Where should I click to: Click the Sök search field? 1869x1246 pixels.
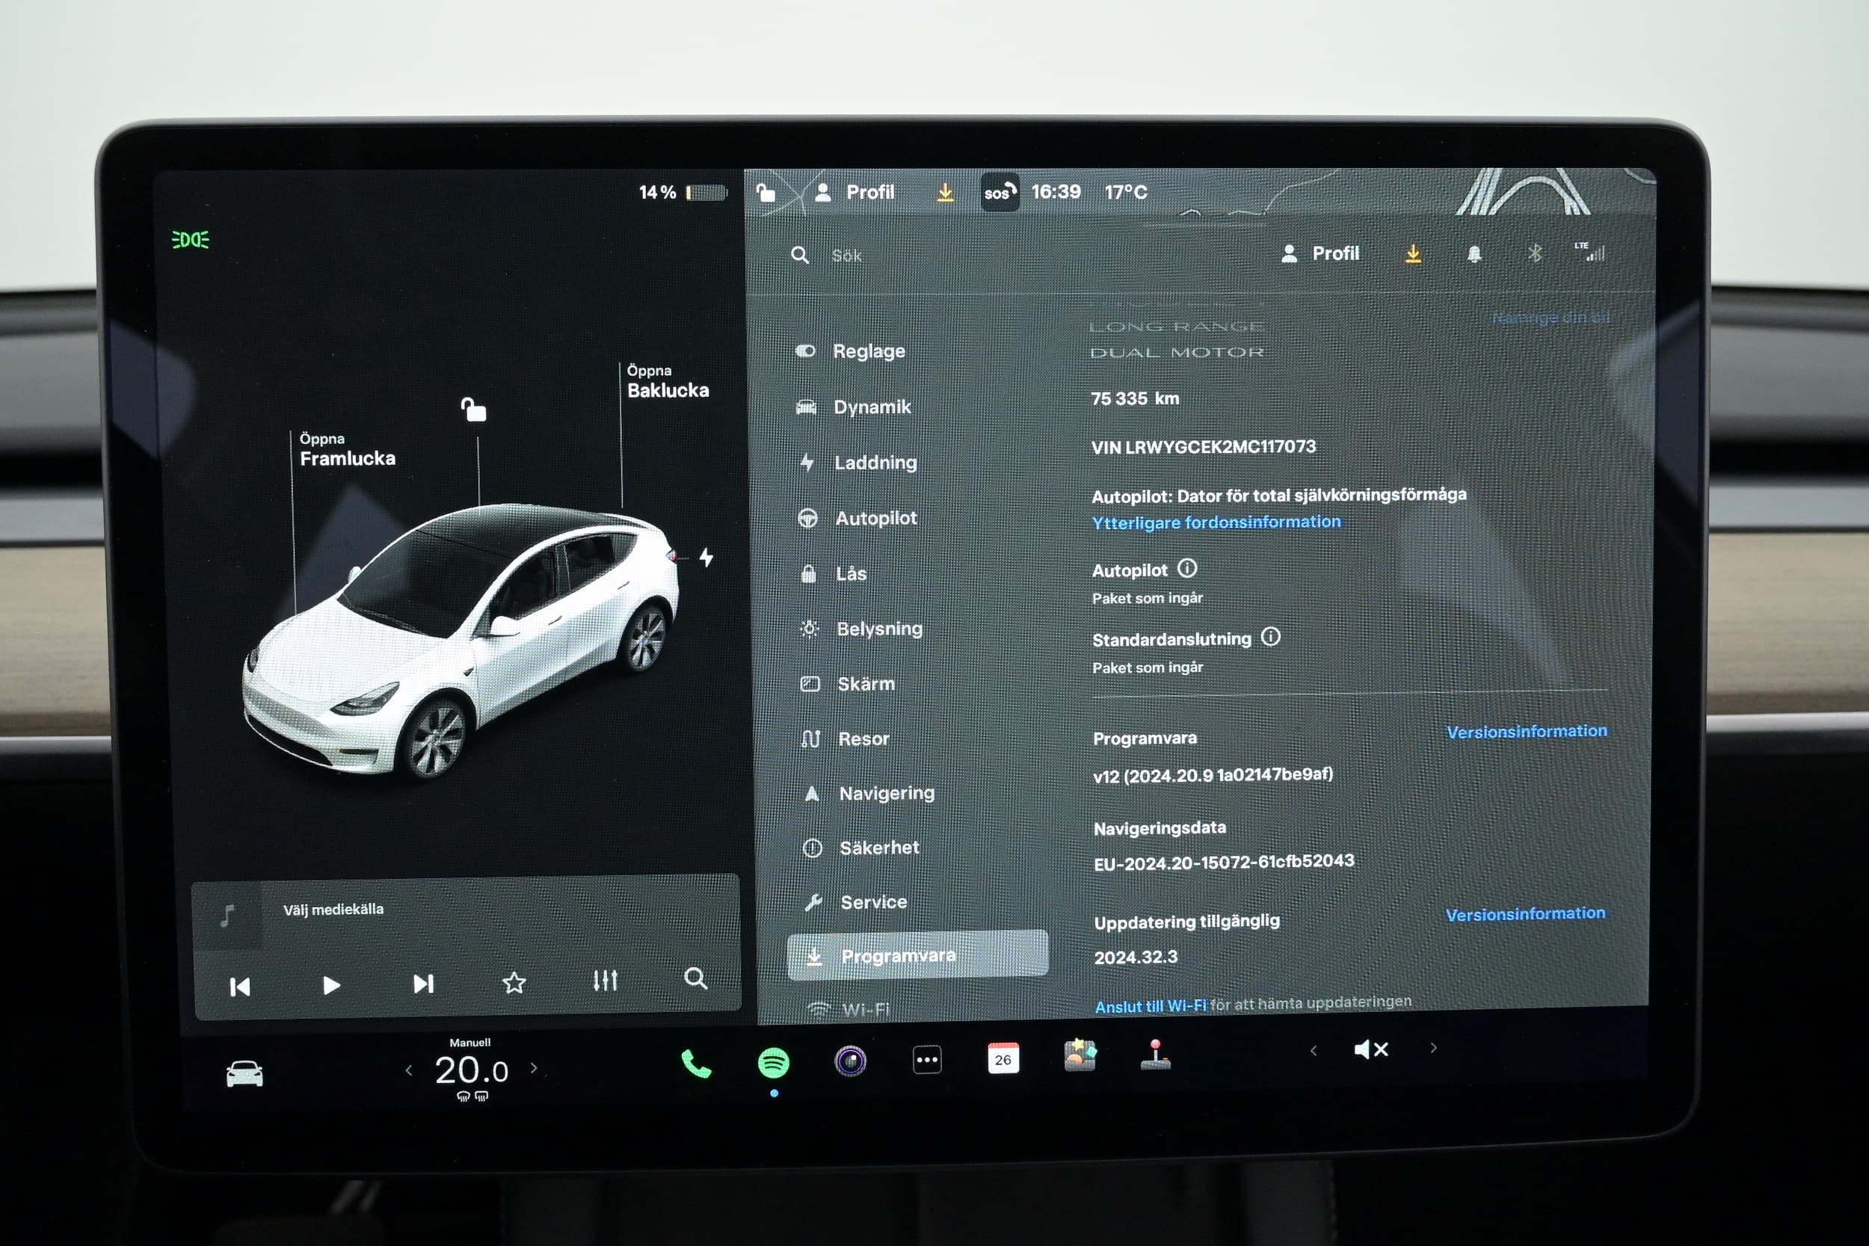pos(846,256)
